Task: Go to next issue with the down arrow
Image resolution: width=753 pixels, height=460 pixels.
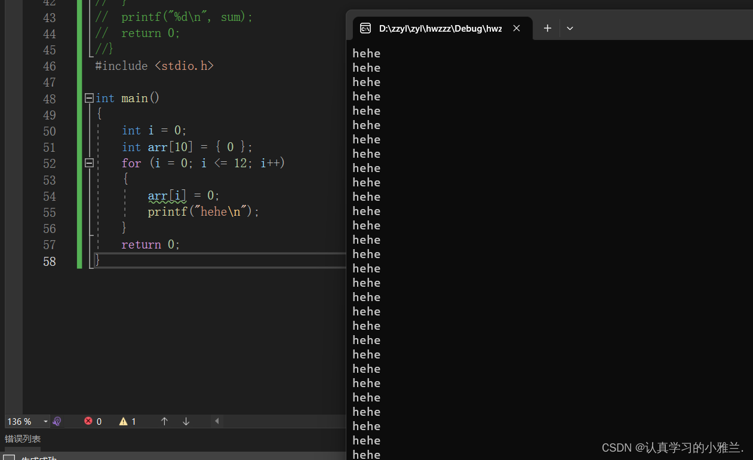Action: 186,421
